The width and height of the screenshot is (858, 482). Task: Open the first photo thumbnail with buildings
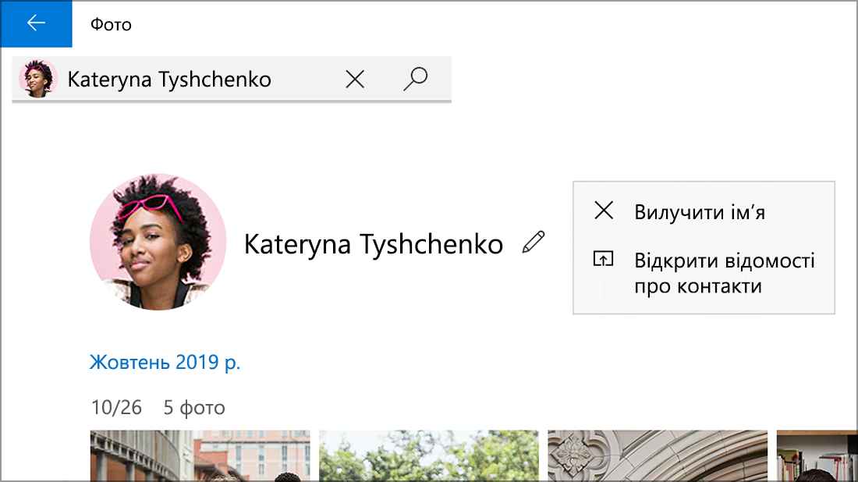[x=200, y=455]
